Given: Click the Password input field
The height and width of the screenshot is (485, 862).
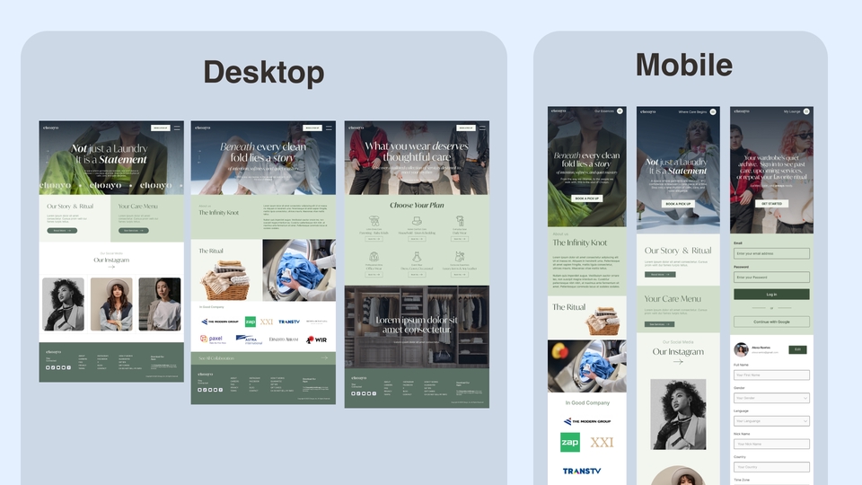Looking at the screenshot, I should (x=771, y=278).
